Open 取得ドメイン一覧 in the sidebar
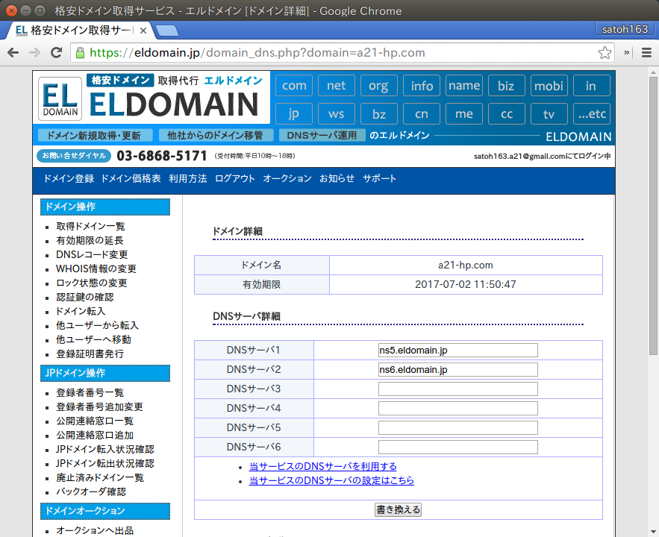This screenshot has height=537, width=659. tap(91, 226)
